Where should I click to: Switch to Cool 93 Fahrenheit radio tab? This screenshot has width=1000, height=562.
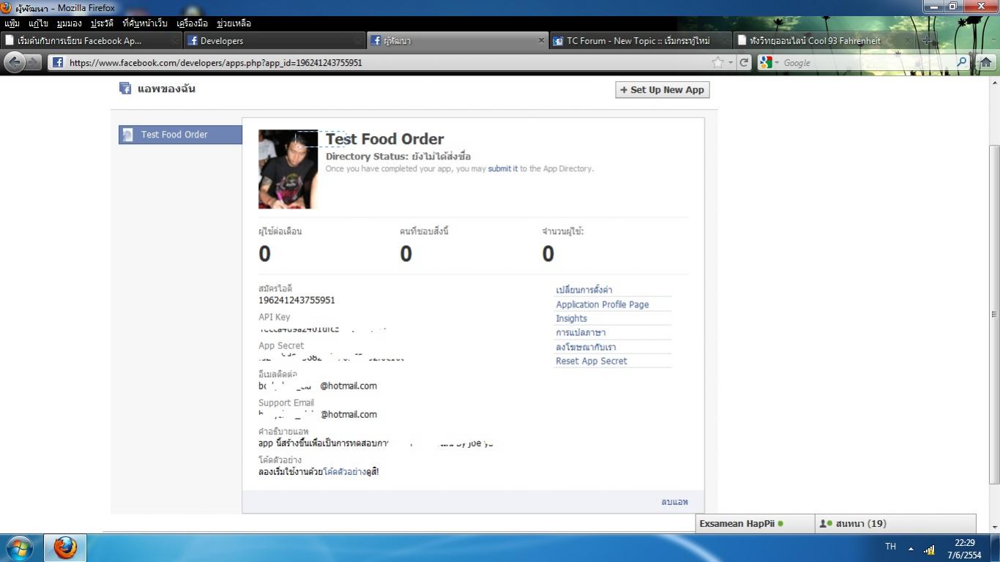(824, 41)
